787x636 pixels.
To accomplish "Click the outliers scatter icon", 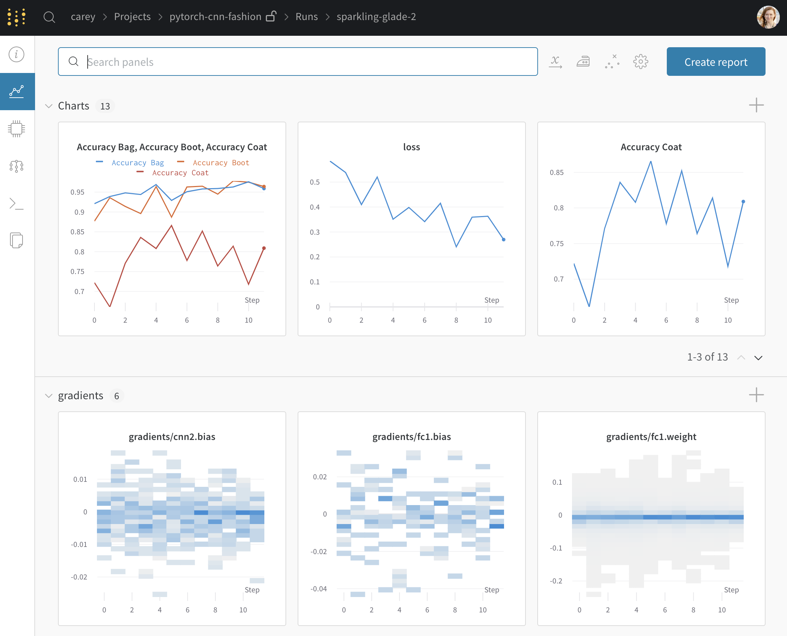I will tap(612, 62).
